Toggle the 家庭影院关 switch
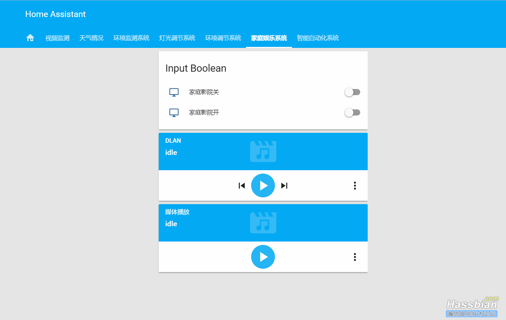 tap(352, 92)
